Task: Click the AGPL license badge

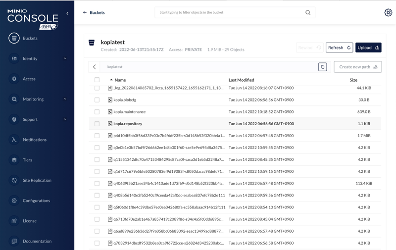Action: point(49,27)
